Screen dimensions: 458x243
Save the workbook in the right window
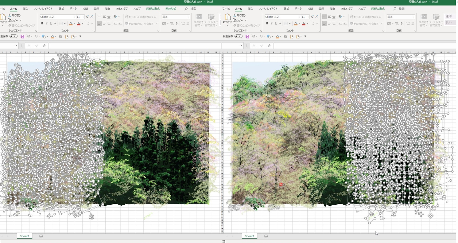(x=247, y=37)
